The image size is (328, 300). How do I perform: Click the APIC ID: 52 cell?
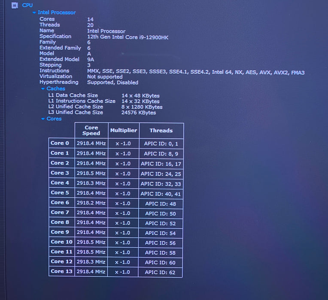click(x=161, y=223)
